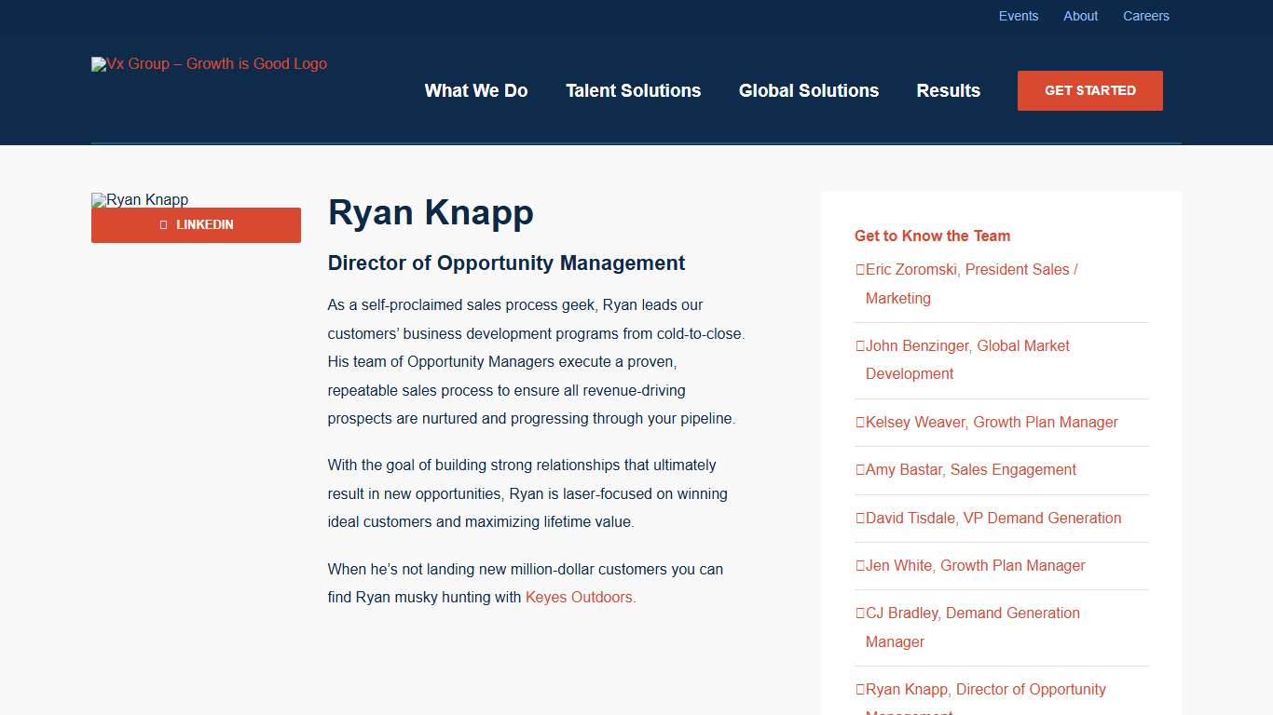This screenshot has width=1273, height=715.
Task: Click the icon next to Kelsey Weaver
Action: click(x=858, y=422)
